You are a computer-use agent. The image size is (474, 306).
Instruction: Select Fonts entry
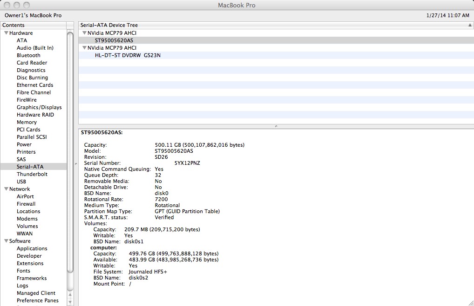tap(23, 271)
